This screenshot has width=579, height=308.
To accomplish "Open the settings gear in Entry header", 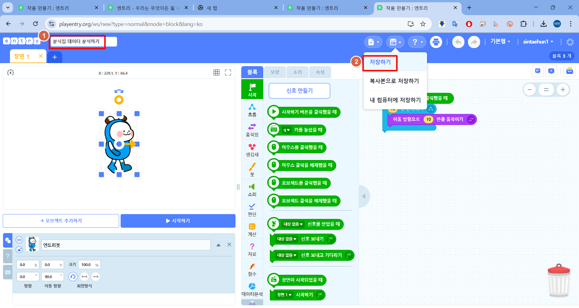I will (570, 42).
